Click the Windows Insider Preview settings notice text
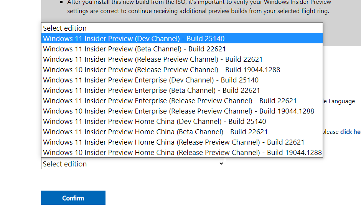Image resolution: width=361 pixels, height=214 pixels. tap(198, 7)
